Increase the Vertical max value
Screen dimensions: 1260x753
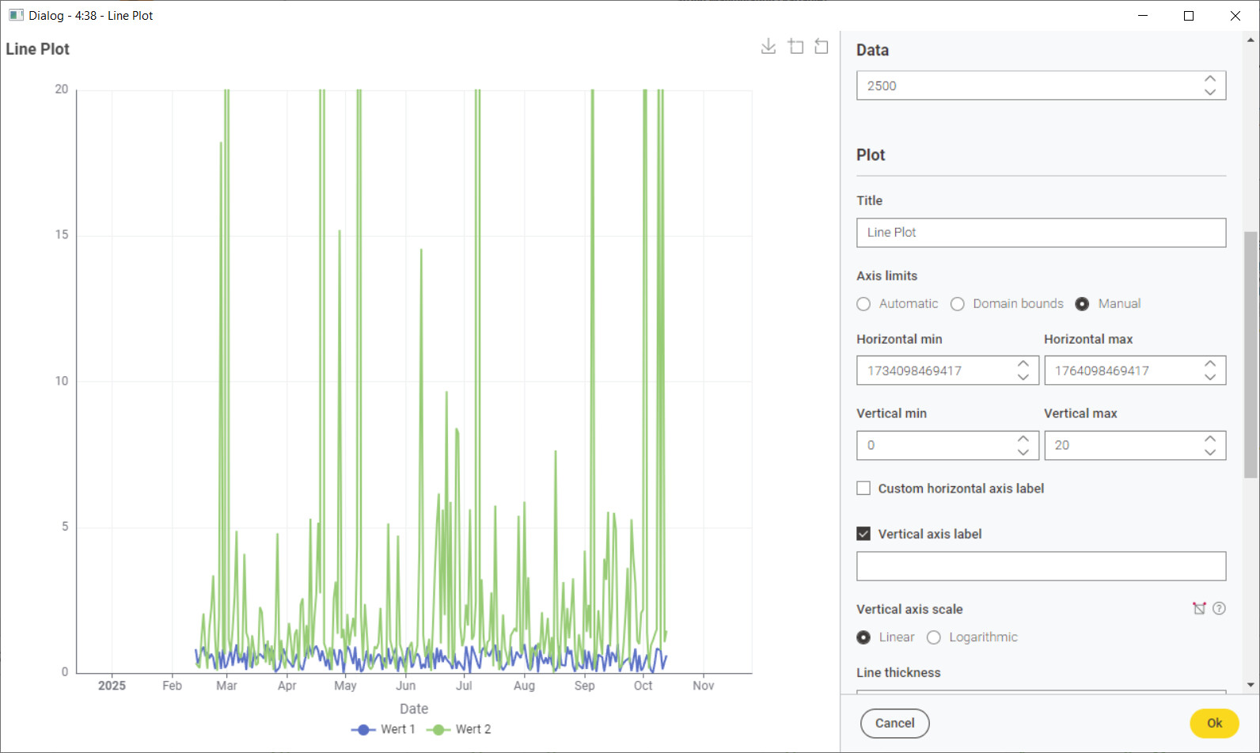1209,439
